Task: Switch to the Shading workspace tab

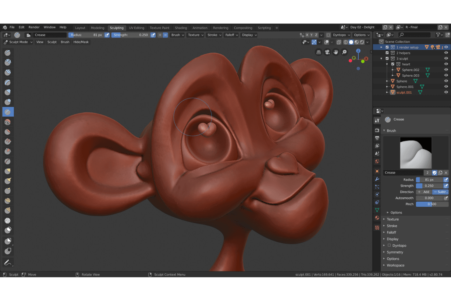Action: (181, 28)
